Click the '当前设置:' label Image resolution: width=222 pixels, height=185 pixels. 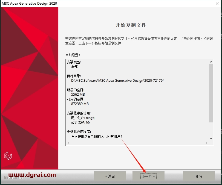(x=73, y=55)
